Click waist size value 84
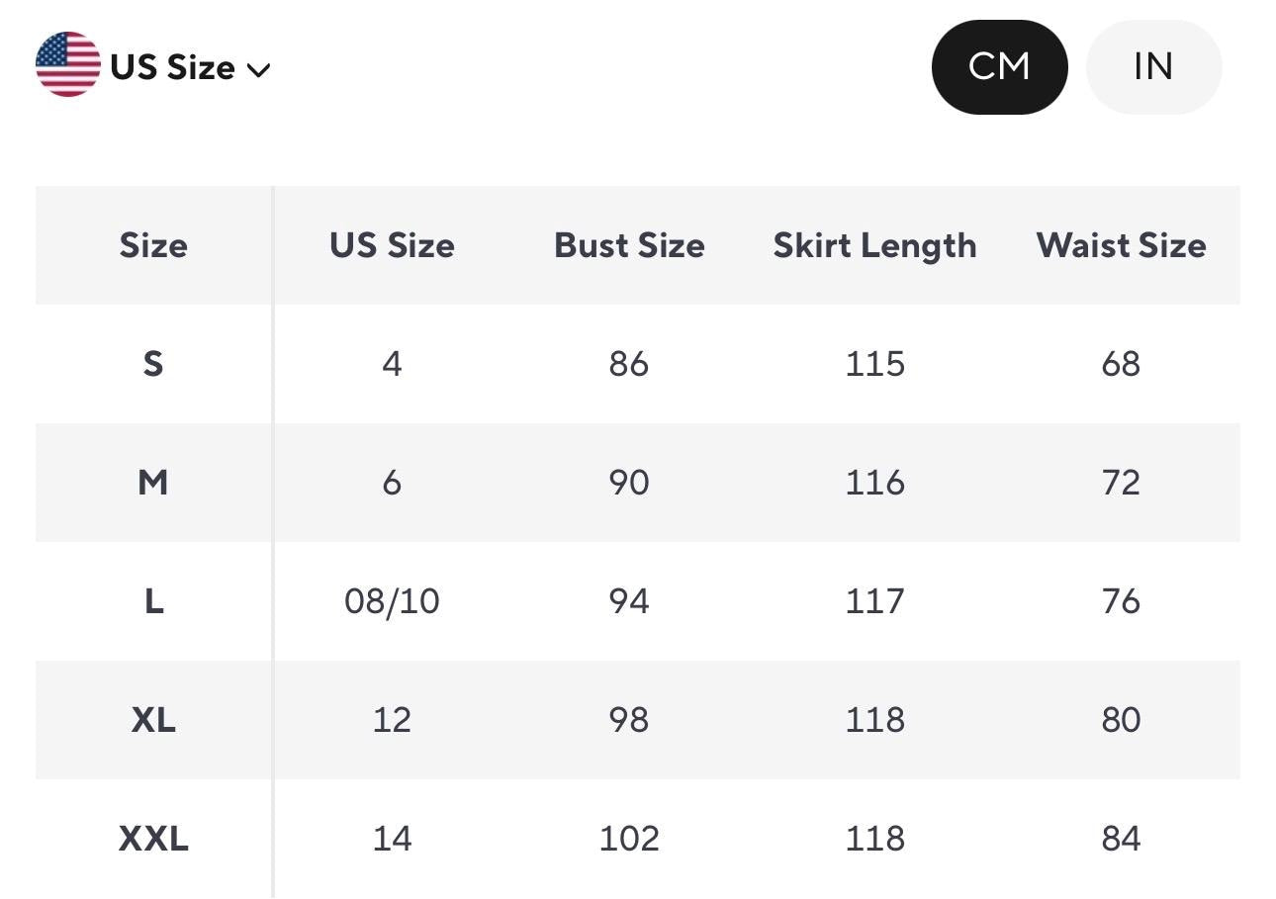 [x=1121, y=839]
